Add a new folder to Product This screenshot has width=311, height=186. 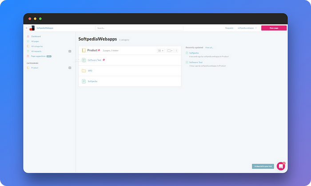[170, 51]
